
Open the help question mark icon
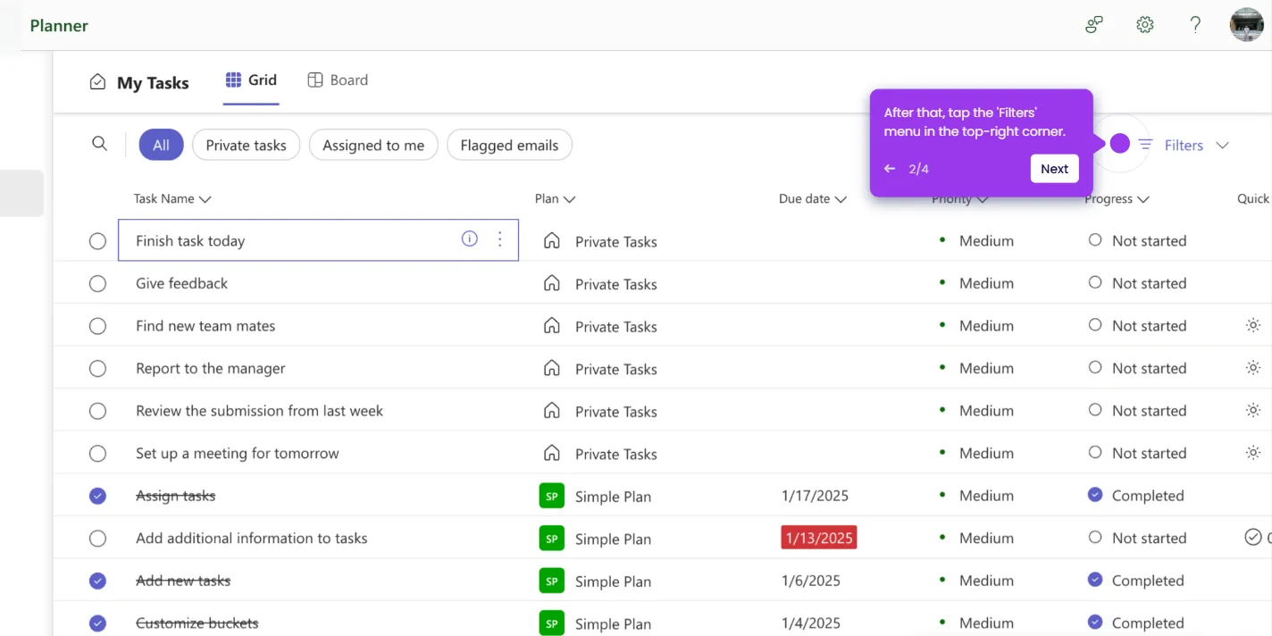[x=1195, y=25]
